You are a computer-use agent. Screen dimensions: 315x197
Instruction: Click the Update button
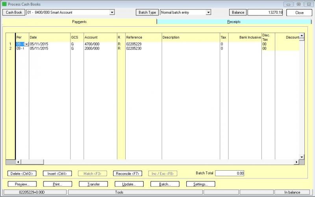point(129,184)
